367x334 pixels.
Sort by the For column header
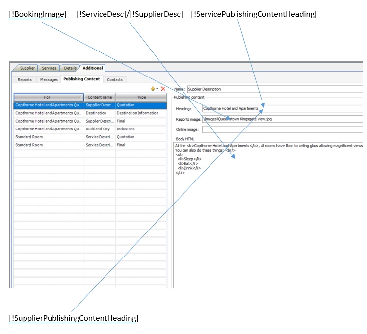tap(48, 97)
